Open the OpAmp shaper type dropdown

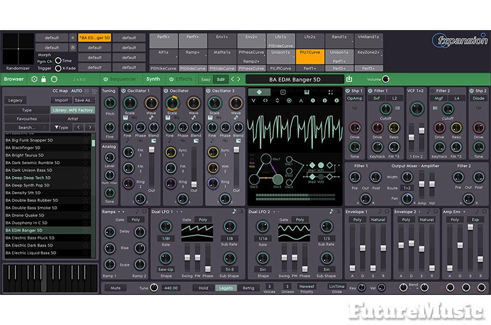[355, 98]
